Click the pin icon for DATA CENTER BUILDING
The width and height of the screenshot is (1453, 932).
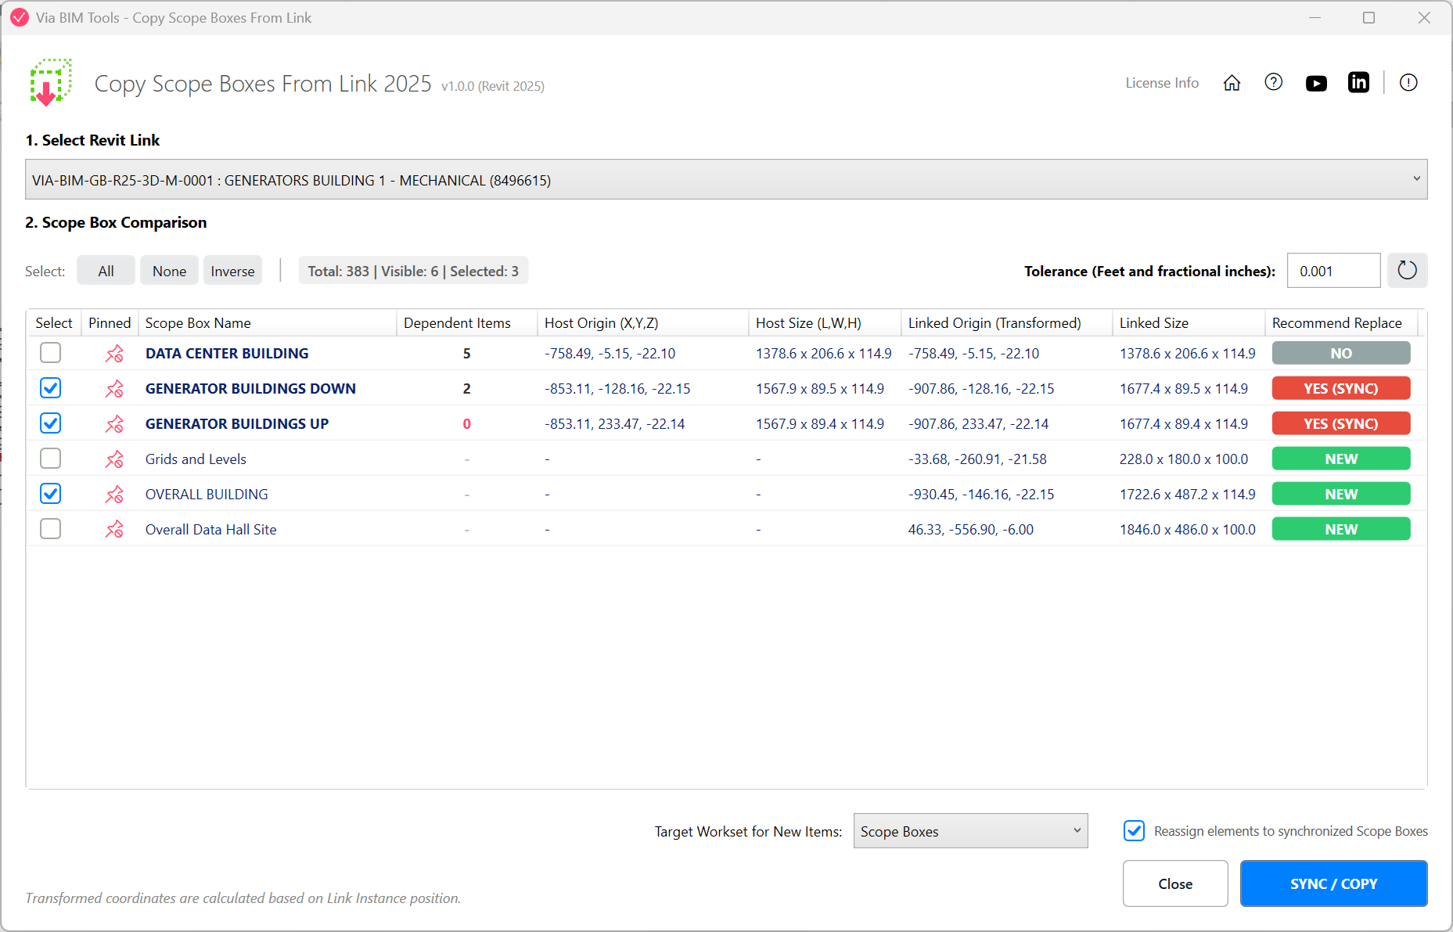click(114, 354)
